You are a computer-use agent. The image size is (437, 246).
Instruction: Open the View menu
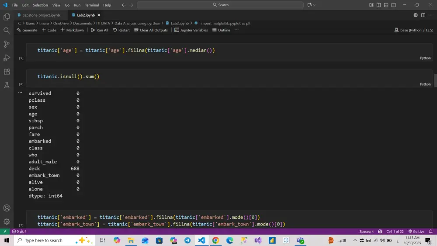tap(56, 5)
